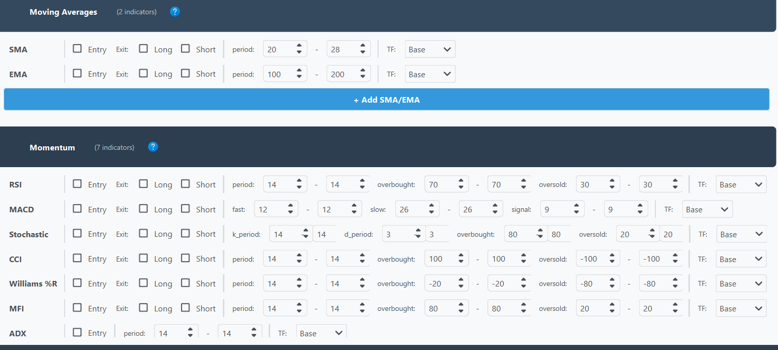Click the Momentum help question icon
778x350 pixels.
pyautogui.click(x=153, y=147)
